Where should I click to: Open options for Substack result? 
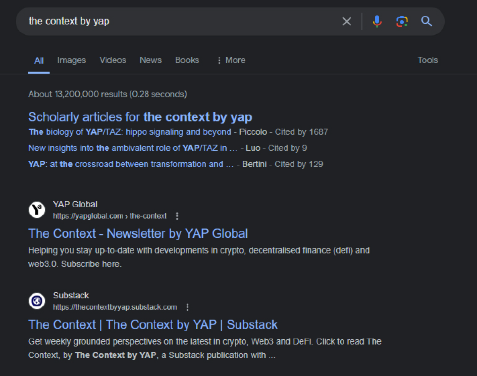188,307
